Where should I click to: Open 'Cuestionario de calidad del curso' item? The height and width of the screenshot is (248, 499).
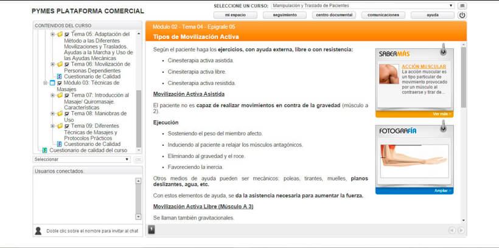tap(88, 150)
